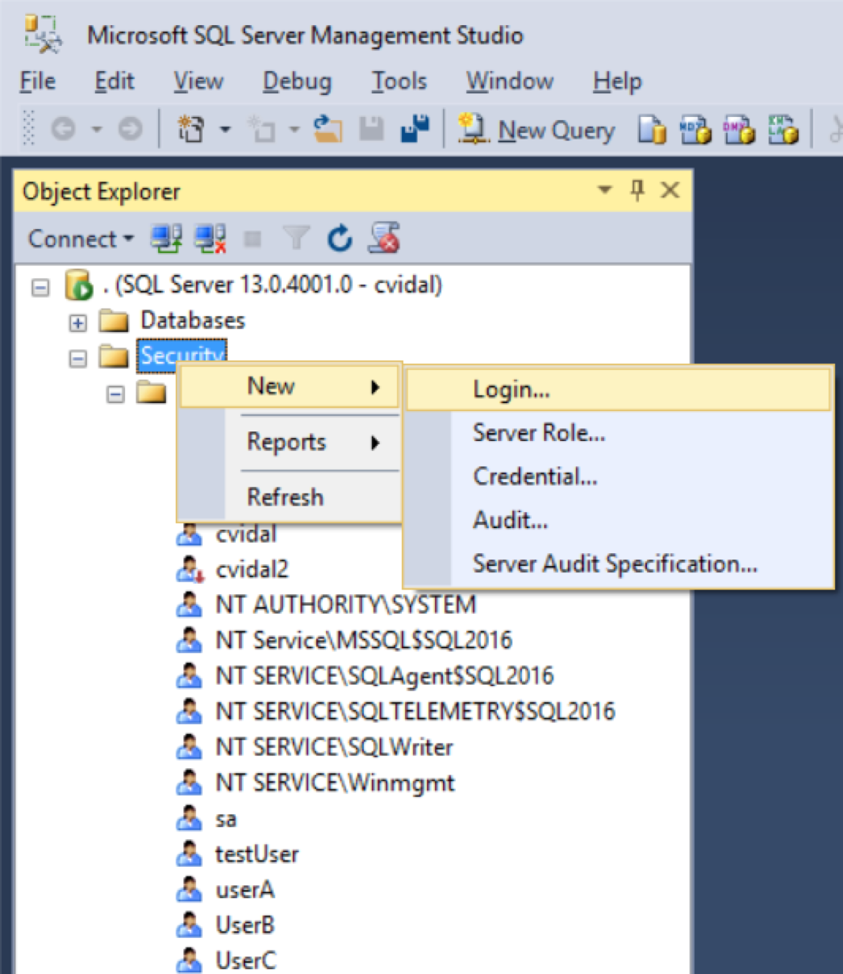Open the Window menu

click(510, 81)
